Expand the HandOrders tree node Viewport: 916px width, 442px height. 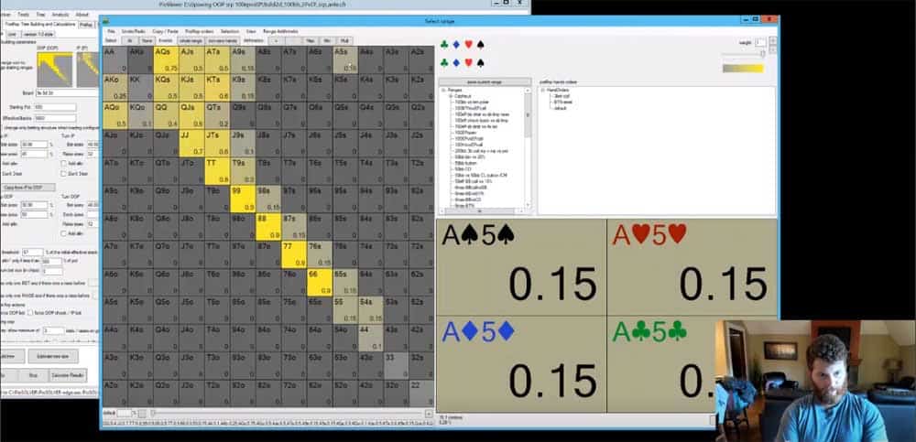542,91
